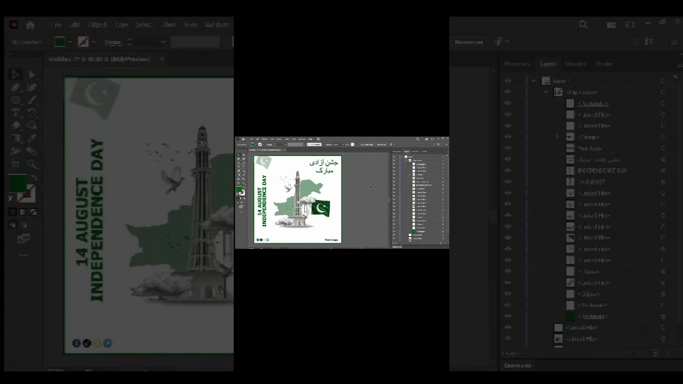The width and height of the screenshot is (683, 384).
Task: Switch to the Libraries panel tab
Action: [x=576, y=63]
